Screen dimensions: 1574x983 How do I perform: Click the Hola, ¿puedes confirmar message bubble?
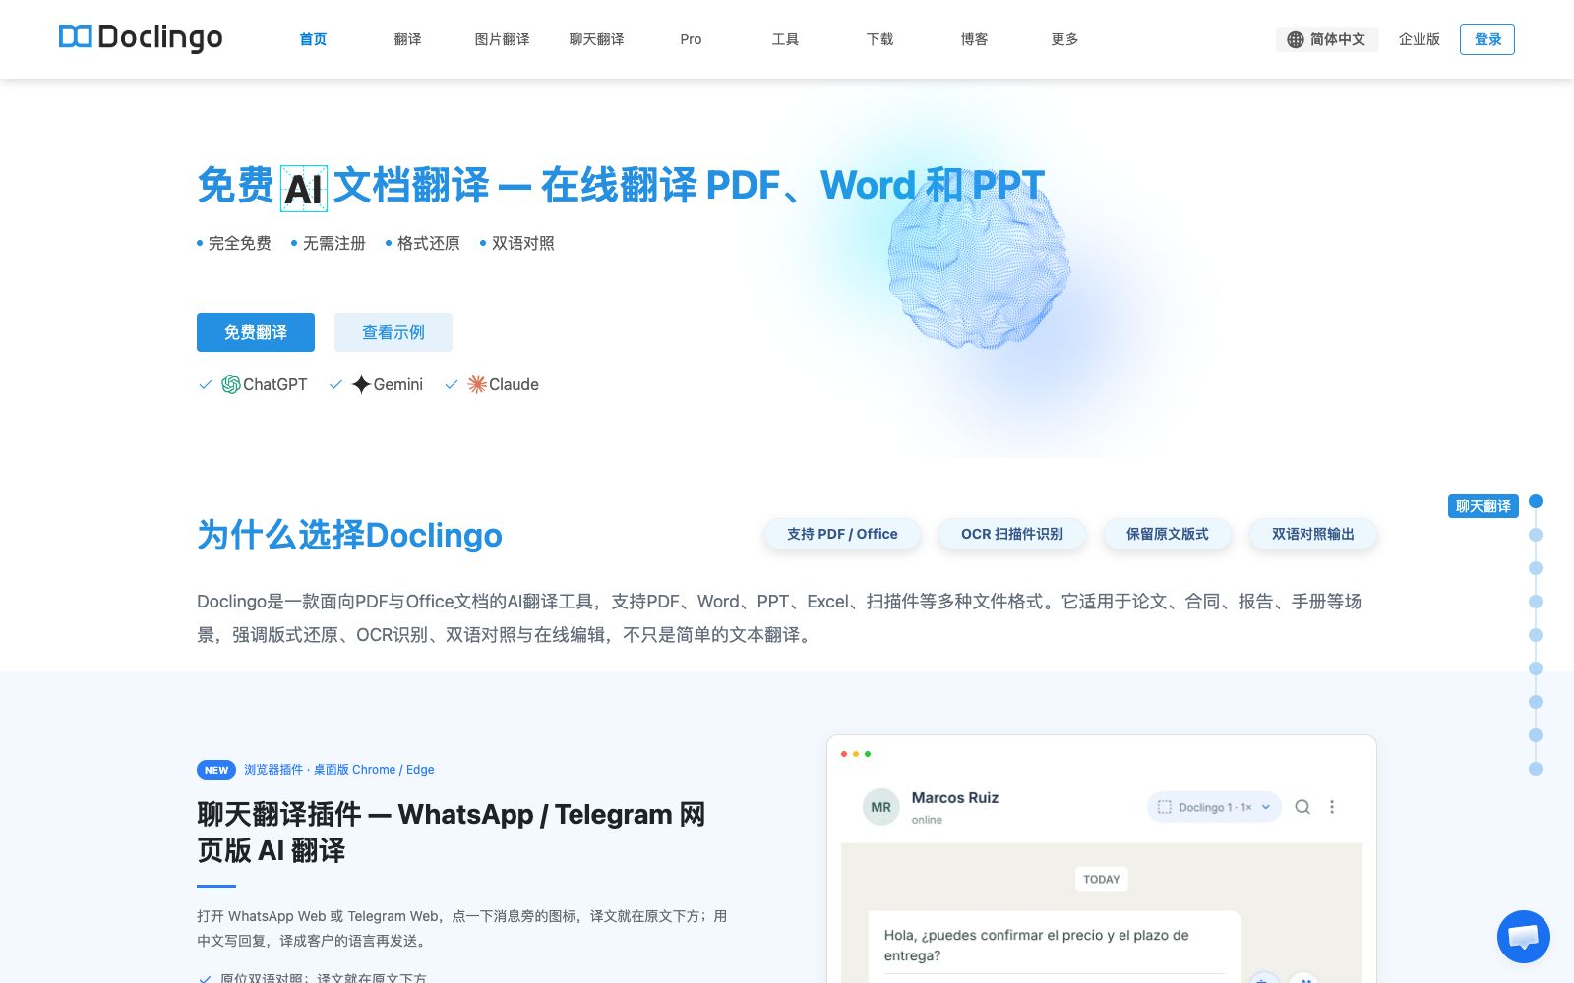[x=1055, y=947]
